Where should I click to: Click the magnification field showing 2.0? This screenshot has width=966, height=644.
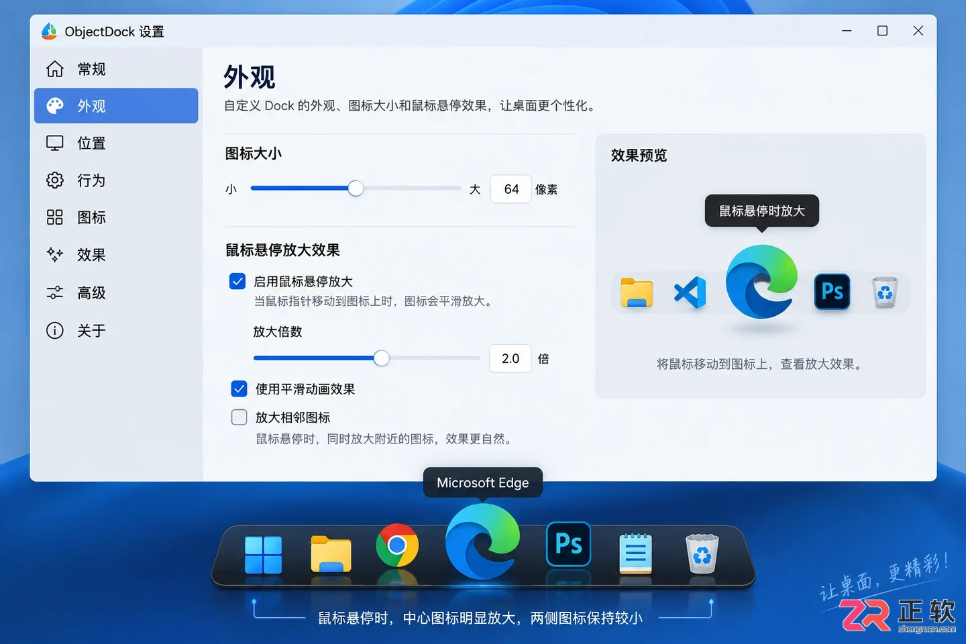click(511, 358)
